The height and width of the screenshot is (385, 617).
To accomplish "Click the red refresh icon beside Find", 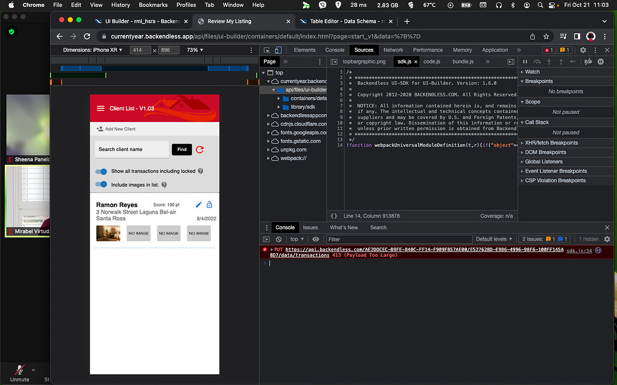I will (199, 149).
